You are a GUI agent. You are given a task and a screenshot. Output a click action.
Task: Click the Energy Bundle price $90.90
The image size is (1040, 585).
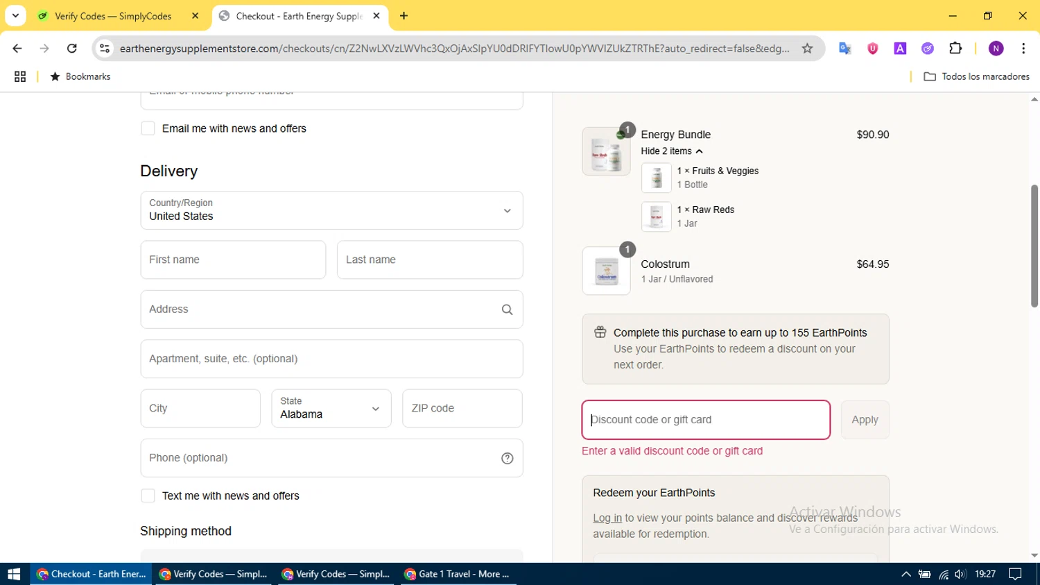pyautogui.click(x=873, y=135)
